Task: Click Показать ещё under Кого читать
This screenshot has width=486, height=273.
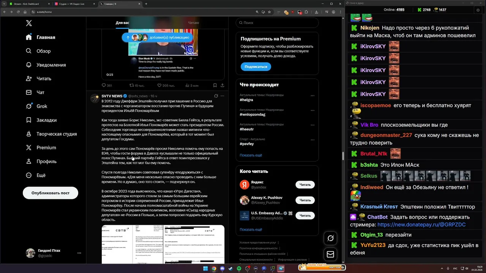Action: pos(251,229)
